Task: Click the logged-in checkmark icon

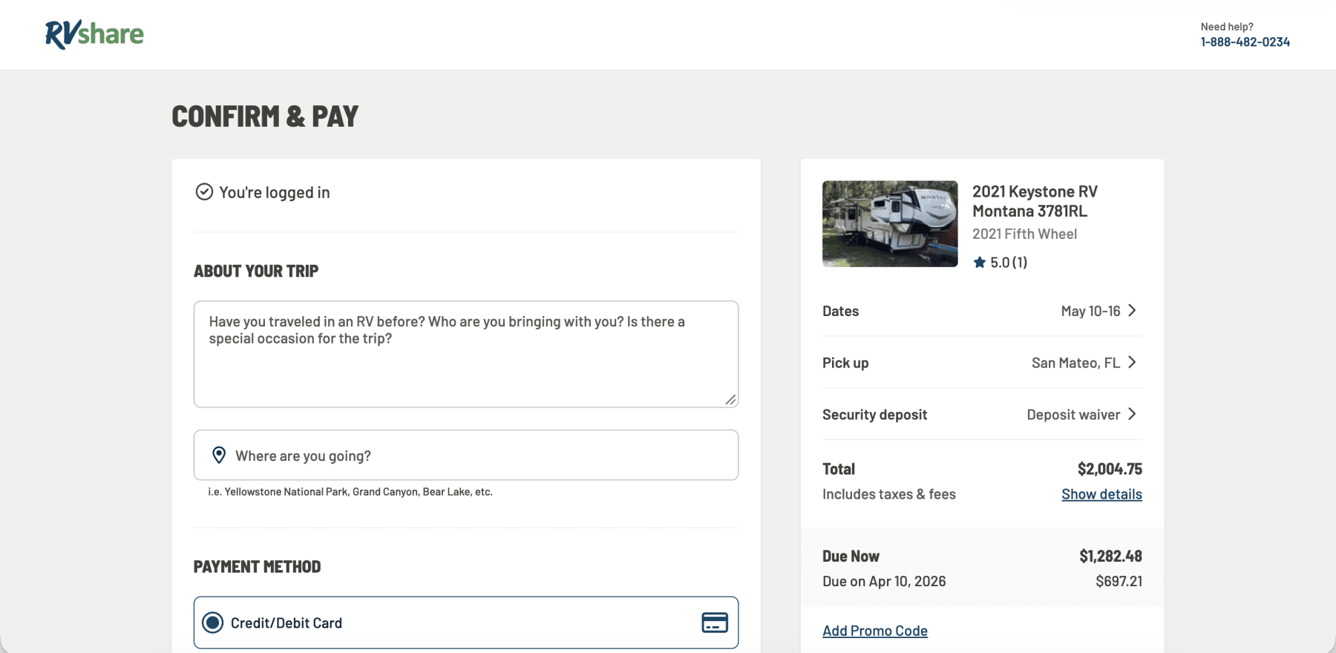Action: [x=204, y=192]
